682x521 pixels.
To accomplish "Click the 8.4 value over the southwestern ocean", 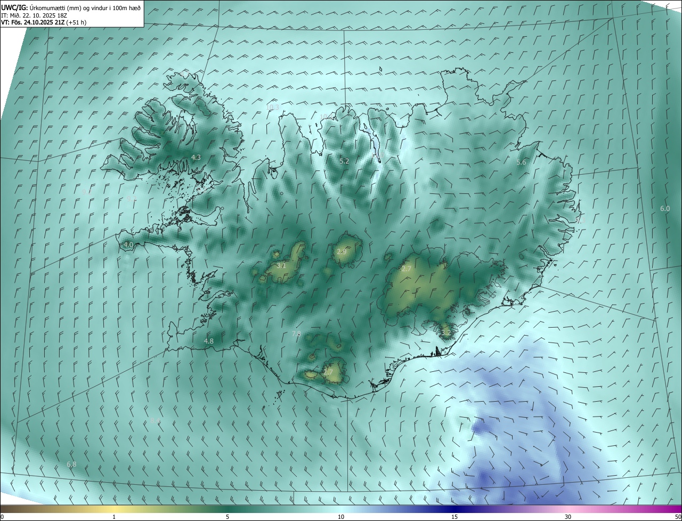I will coord(155,421).
